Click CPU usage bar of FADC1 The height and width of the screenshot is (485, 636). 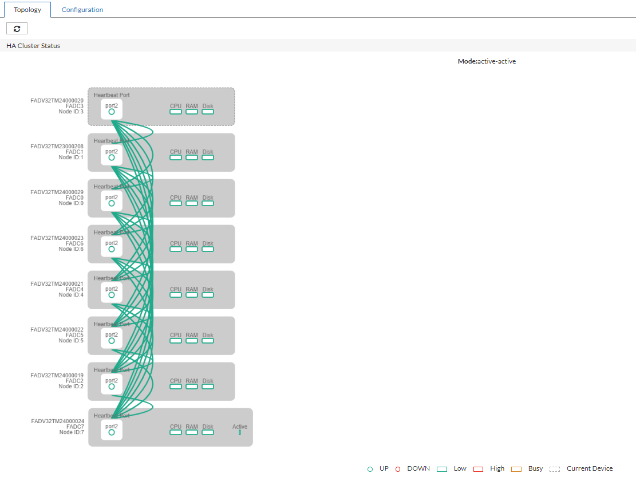[176, 158]
